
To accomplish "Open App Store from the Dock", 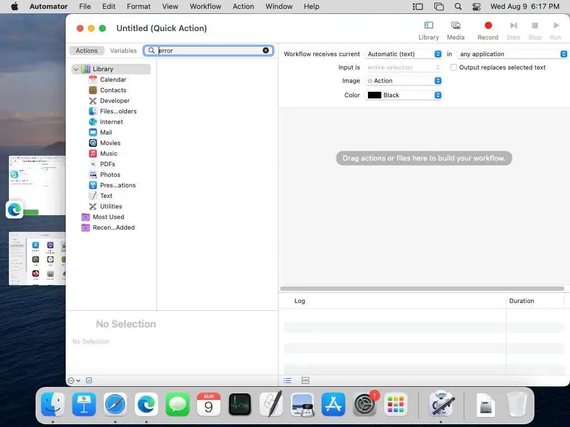I will click(x=333, y=404).
